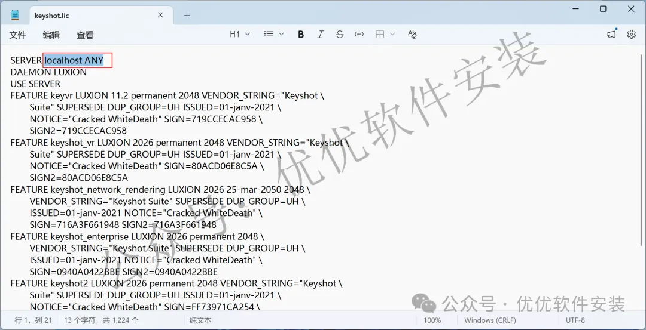Viewport: 646px width, 330px height.
Task: Toggle italic formatting
Action: click(x=320, y=35)
